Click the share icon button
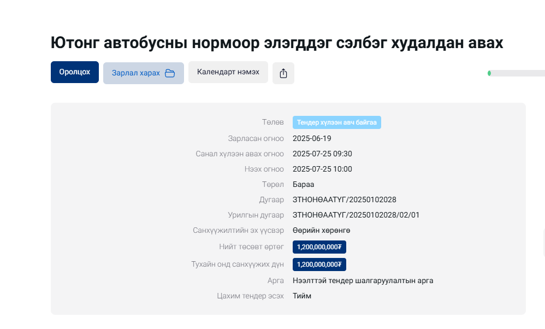 coord(283,73)
